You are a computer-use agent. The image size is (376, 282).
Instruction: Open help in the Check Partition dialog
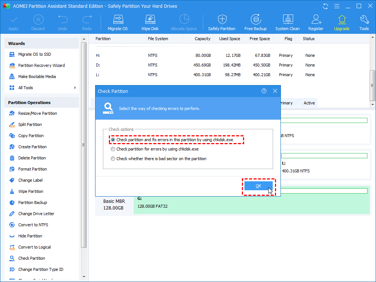(x=264, y=91)
